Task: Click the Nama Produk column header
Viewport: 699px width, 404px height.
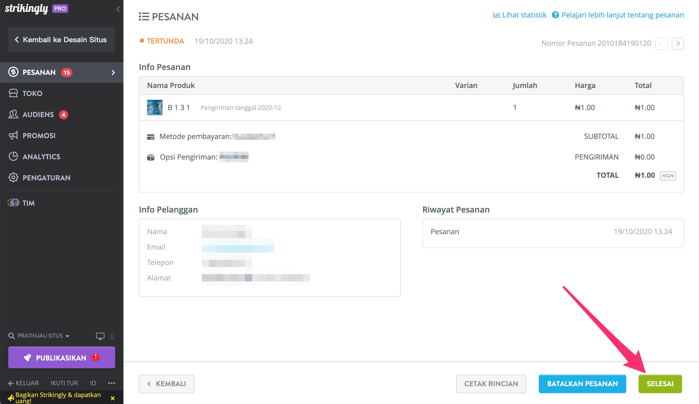Action: pyautogui.click(x=171, y=85)
